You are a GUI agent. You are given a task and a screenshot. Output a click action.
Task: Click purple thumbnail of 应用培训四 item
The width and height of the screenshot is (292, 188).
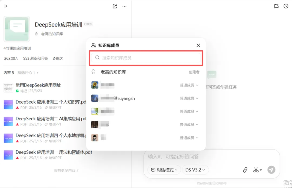(x=8, y=138)
